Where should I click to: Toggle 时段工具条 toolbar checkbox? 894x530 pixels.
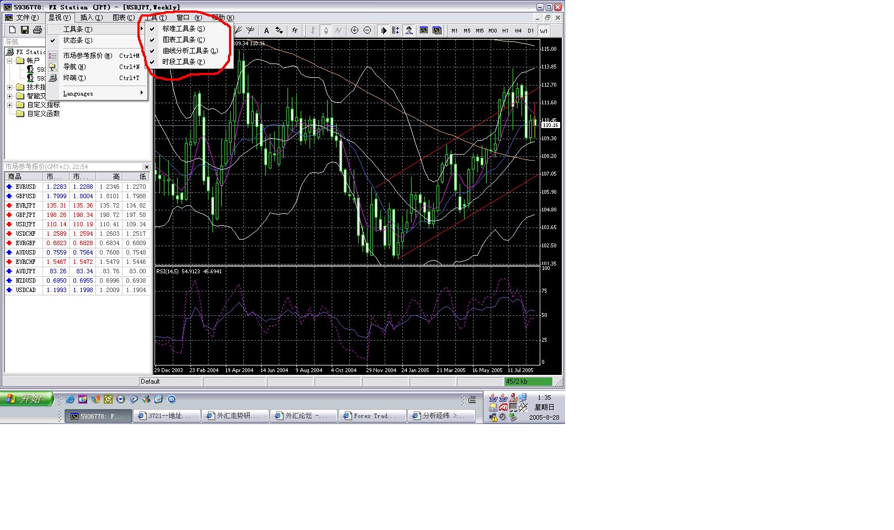pyautogui.click(x=152, y=62)
